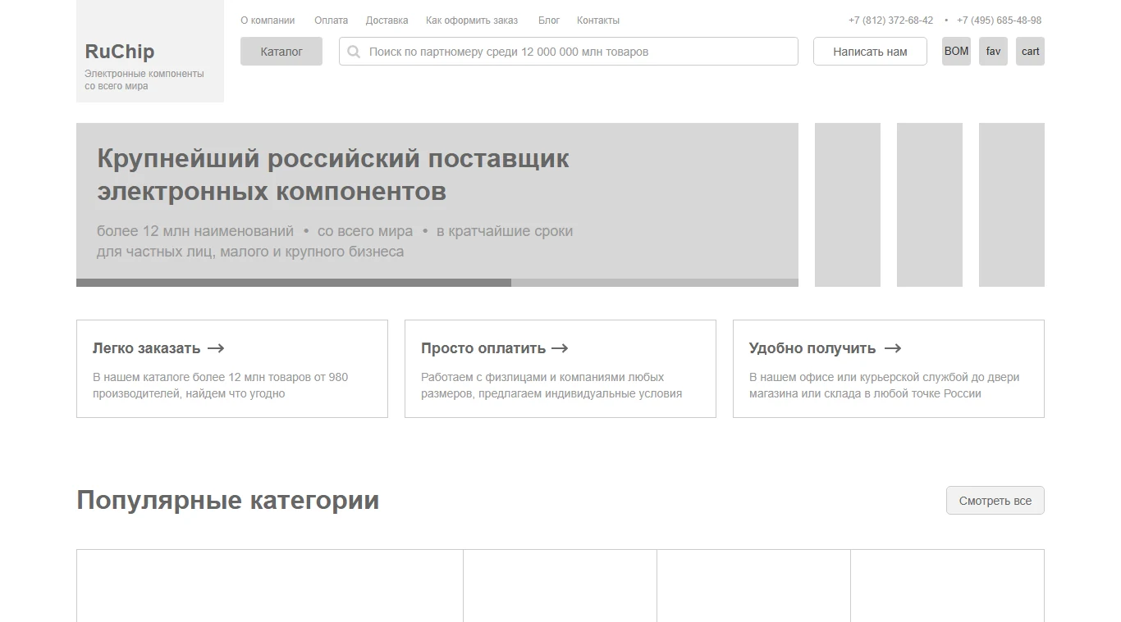Click the Популярные категории heading
The image size is (1121, 622).
[228, 501]
